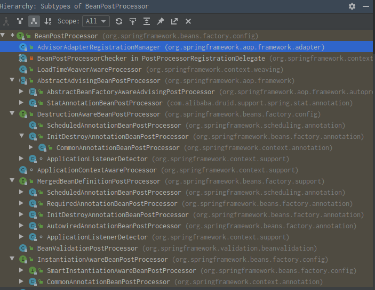375x290 pixels.
Task: Click the autoscroll to source icon
Action: coord(133,21)
